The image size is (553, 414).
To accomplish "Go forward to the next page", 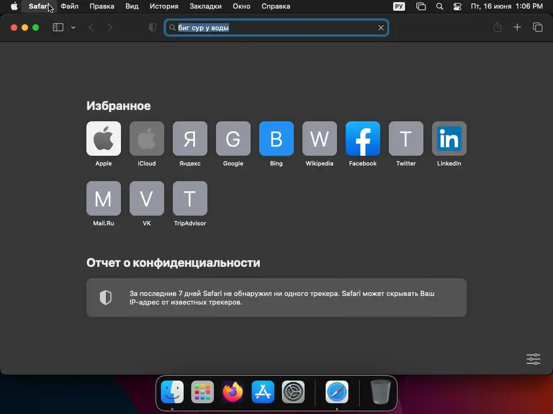I will point(110,27).
